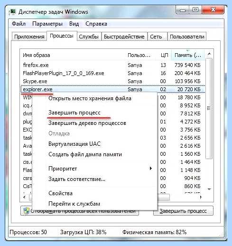Click the Завершить процесс button at bottom
The image size is (232, 246).
point(183,211)
